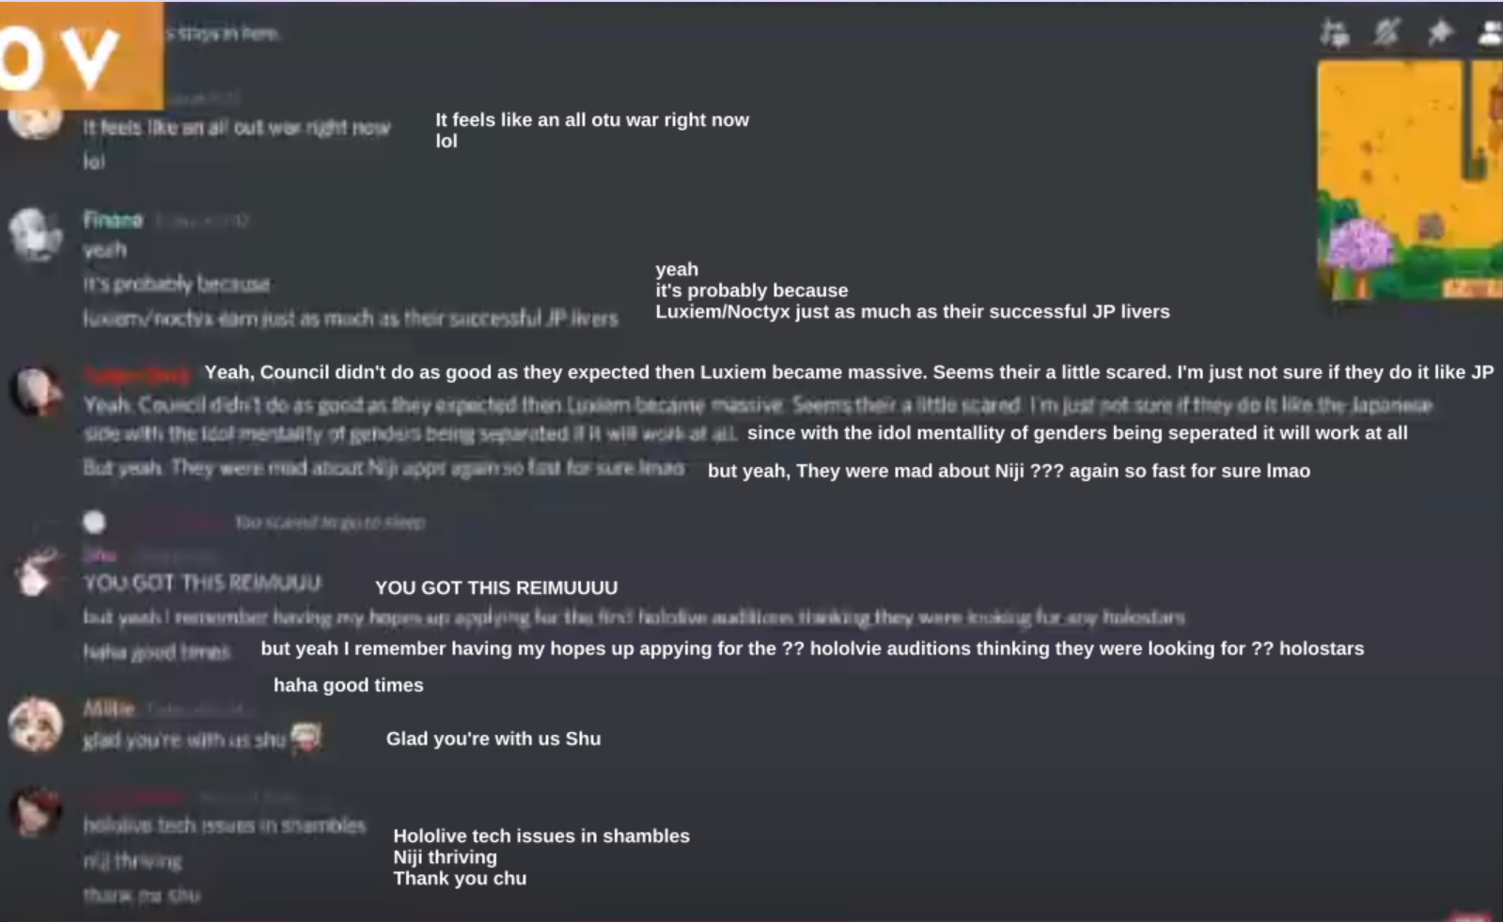Select the 'YOU GOT THIS REIMUUUU' message
1503x922 pixels.
[202, 583]
